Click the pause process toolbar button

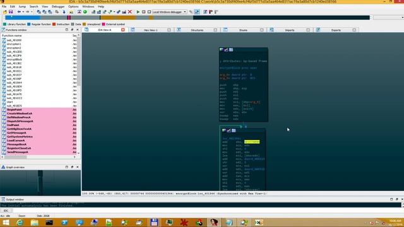click(x=144, y=12)
